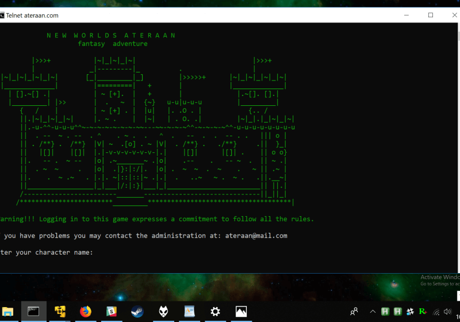Open foobar2000 alien-cat taskbar icon

coord(163,312)
